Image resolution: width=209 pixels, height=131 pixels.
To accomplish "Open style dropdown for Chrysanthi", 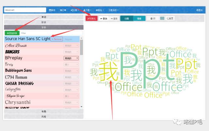I will 71,103.
